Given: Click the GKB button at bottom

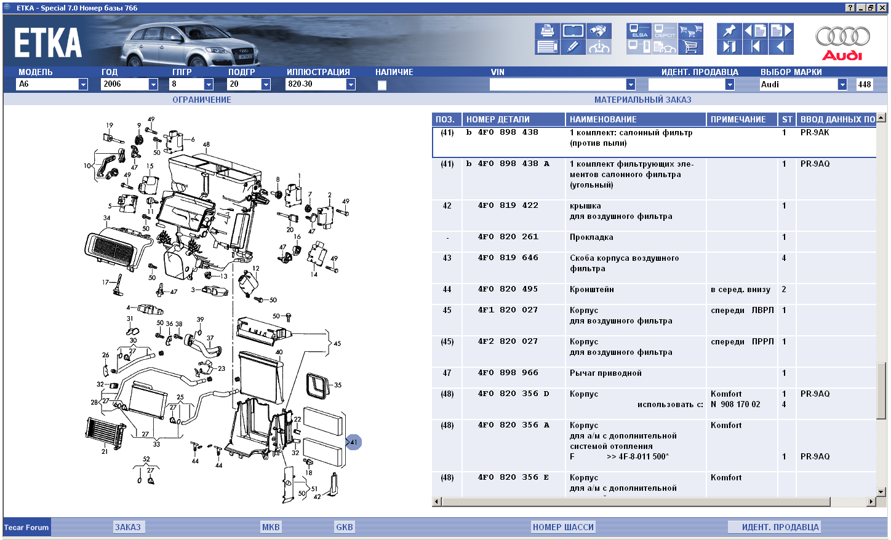Looking at the screenshot, I should pyautogui.click(x=345, y=527).
